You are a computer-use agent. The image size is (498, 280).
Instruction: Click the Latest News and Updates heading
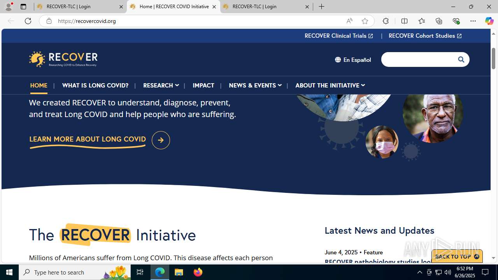point(379,230)
